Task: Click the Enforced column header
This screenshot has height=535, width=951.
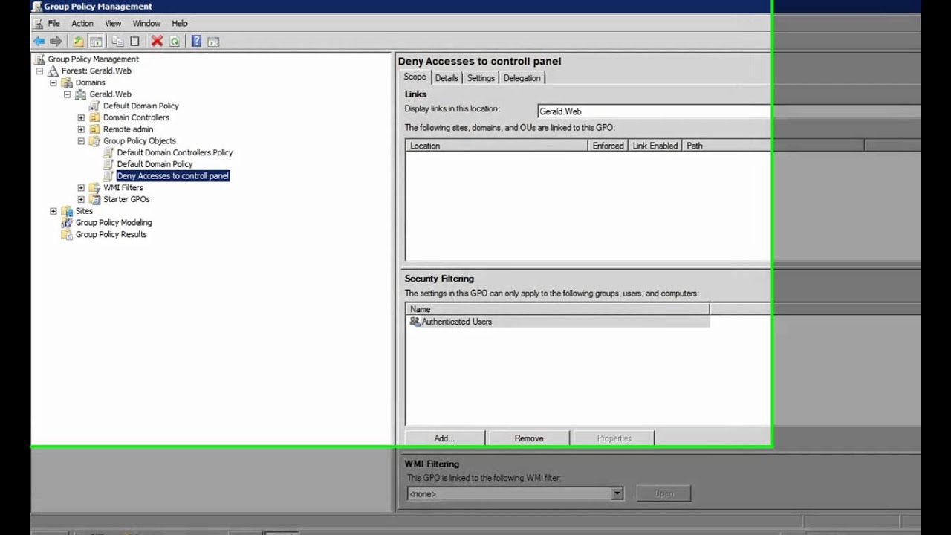Action: (608, 146)
